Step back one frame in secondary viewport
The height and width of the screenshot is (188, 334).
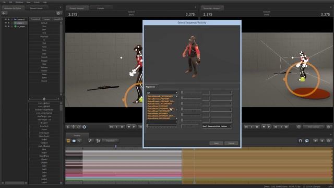pyautogui.click(x=257, y=127)
